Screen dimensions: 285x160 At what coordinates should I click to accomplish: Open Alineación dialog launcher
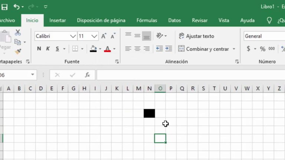(x=237, y=62)
